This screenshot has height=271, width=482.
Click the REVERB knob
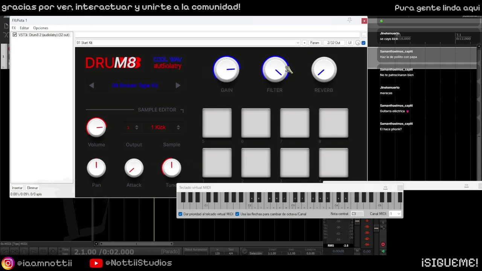324,70
